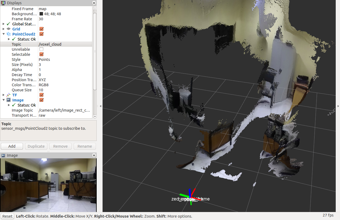Click the Background color swatch
340x220 pixels.
(x=41, y=14)
